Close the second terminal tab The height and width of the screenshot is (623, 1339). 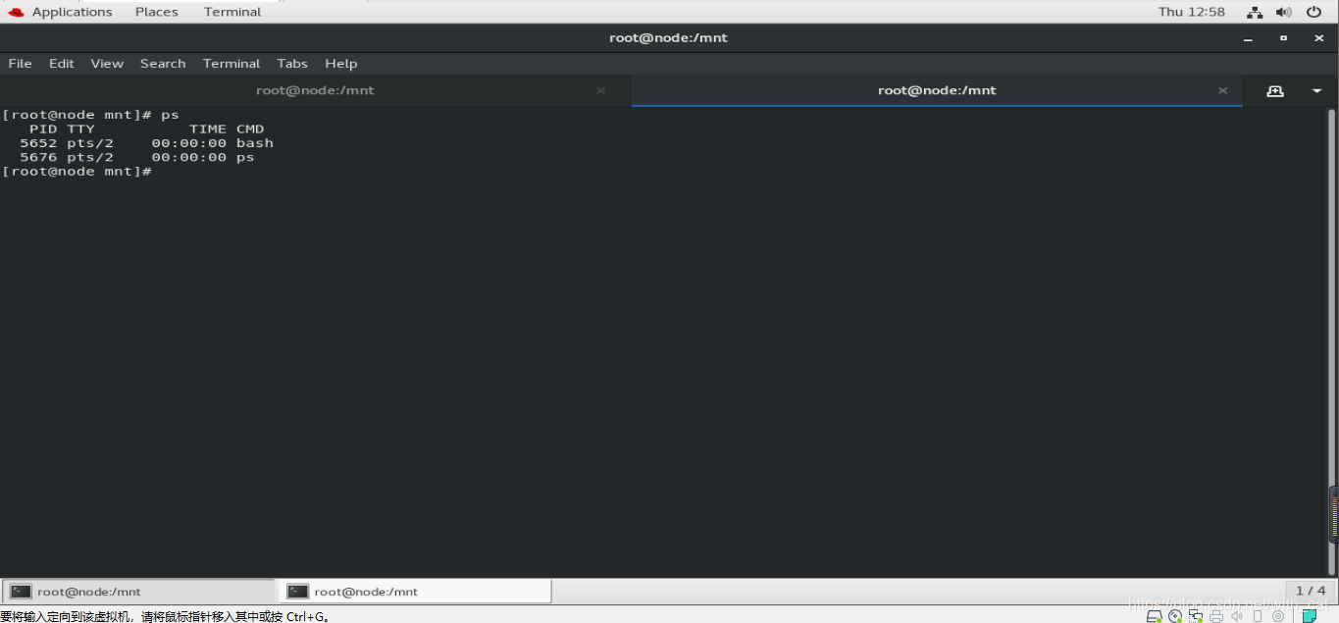click(x=1223, y=90)
